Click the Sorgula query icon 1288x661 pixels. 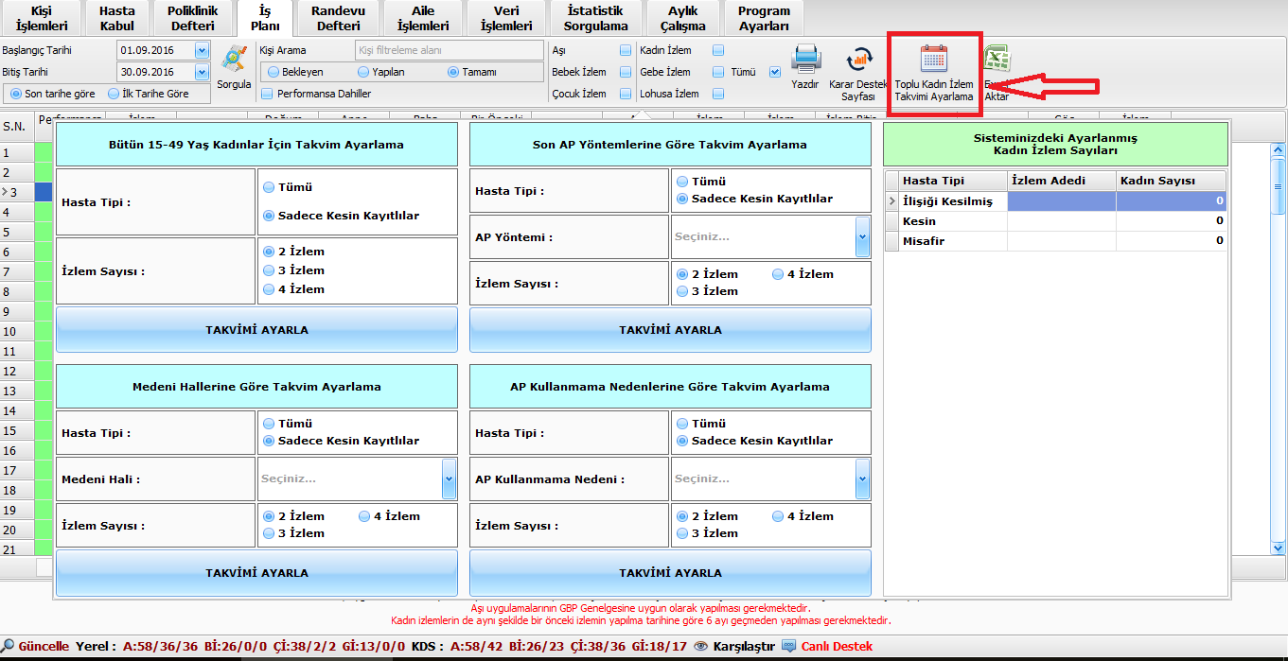tap(234, 60)
